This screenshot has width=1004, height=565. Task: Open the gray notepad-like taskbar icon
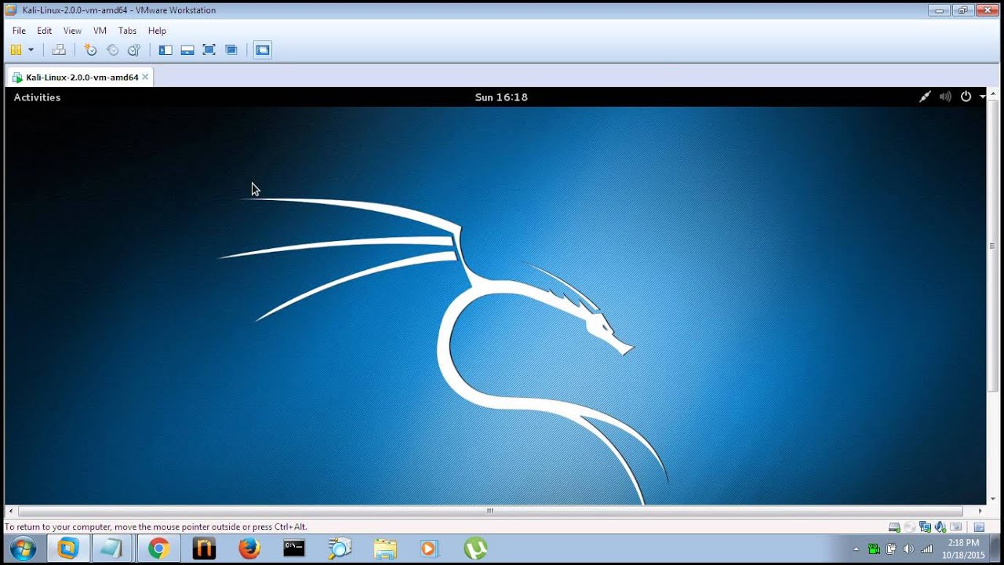111,548
